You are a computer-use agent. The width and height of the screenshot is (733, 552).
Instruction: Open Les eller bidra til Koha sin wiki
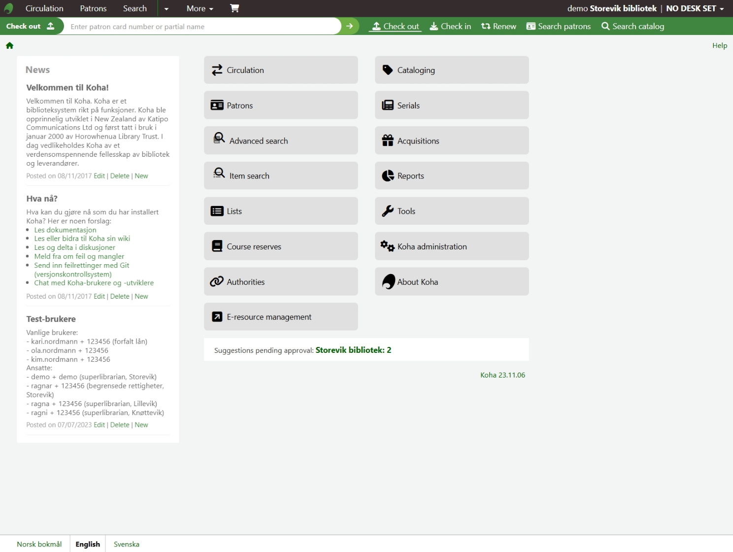click(82, 239)
